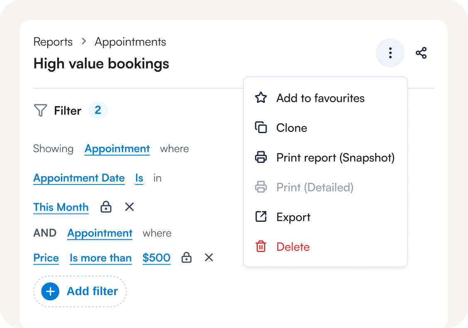This screenshot has height=328, width=468.
Task: Click the share icon
Action: 421,53
